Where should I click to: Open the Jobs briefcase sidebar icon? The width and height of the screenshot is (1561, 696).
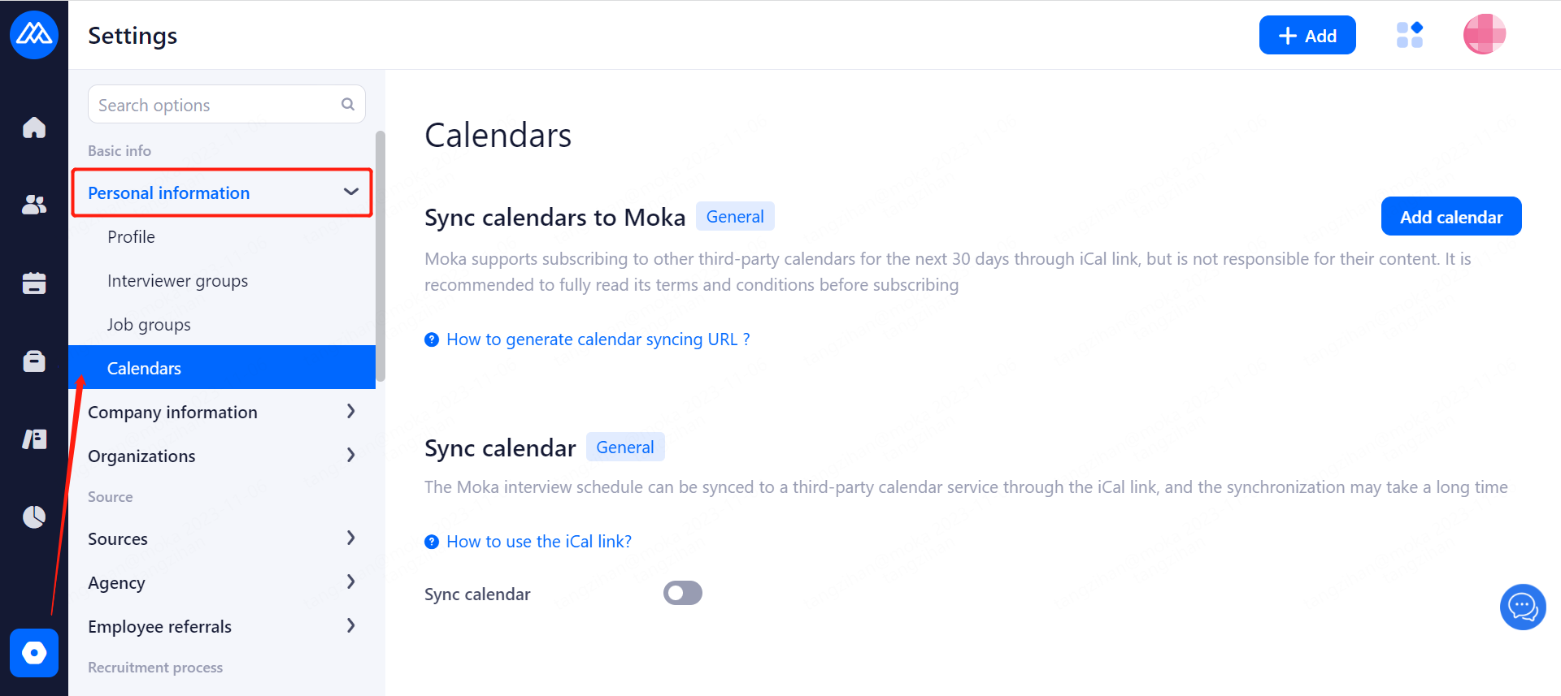[x=34, y=361]
